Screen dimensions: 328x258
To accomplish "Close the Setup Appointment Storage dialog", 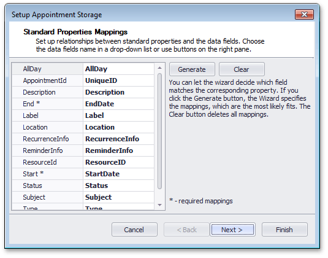I will [304, 14].
